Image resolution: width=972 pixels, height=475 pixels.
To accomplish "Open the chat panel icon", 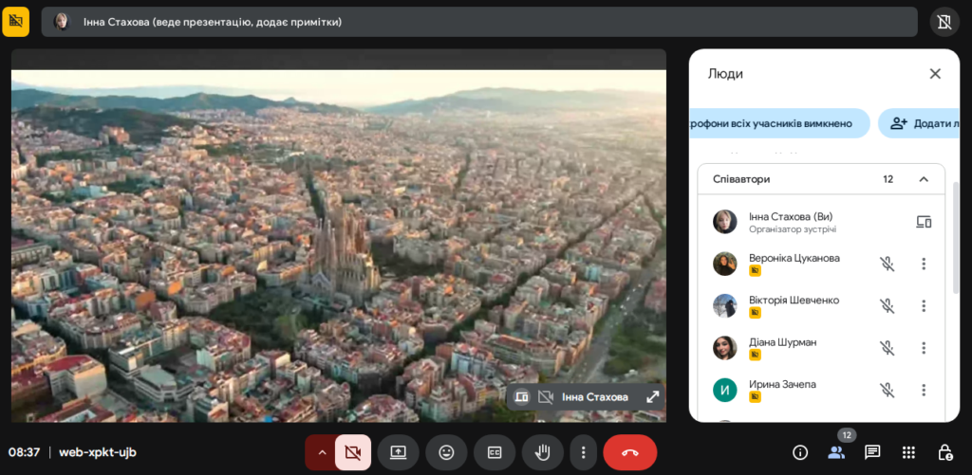I will click(x=872, y=452).
